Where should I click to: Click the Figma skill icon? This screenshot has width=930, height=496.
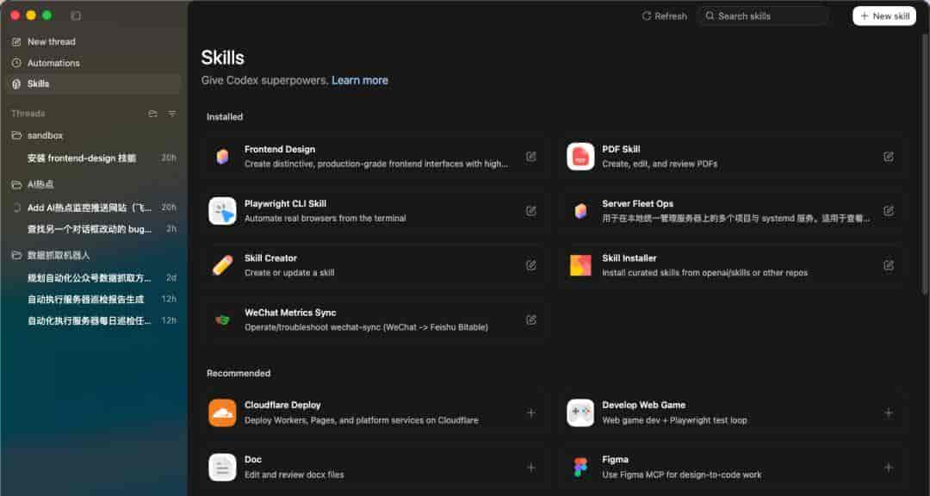580,468
